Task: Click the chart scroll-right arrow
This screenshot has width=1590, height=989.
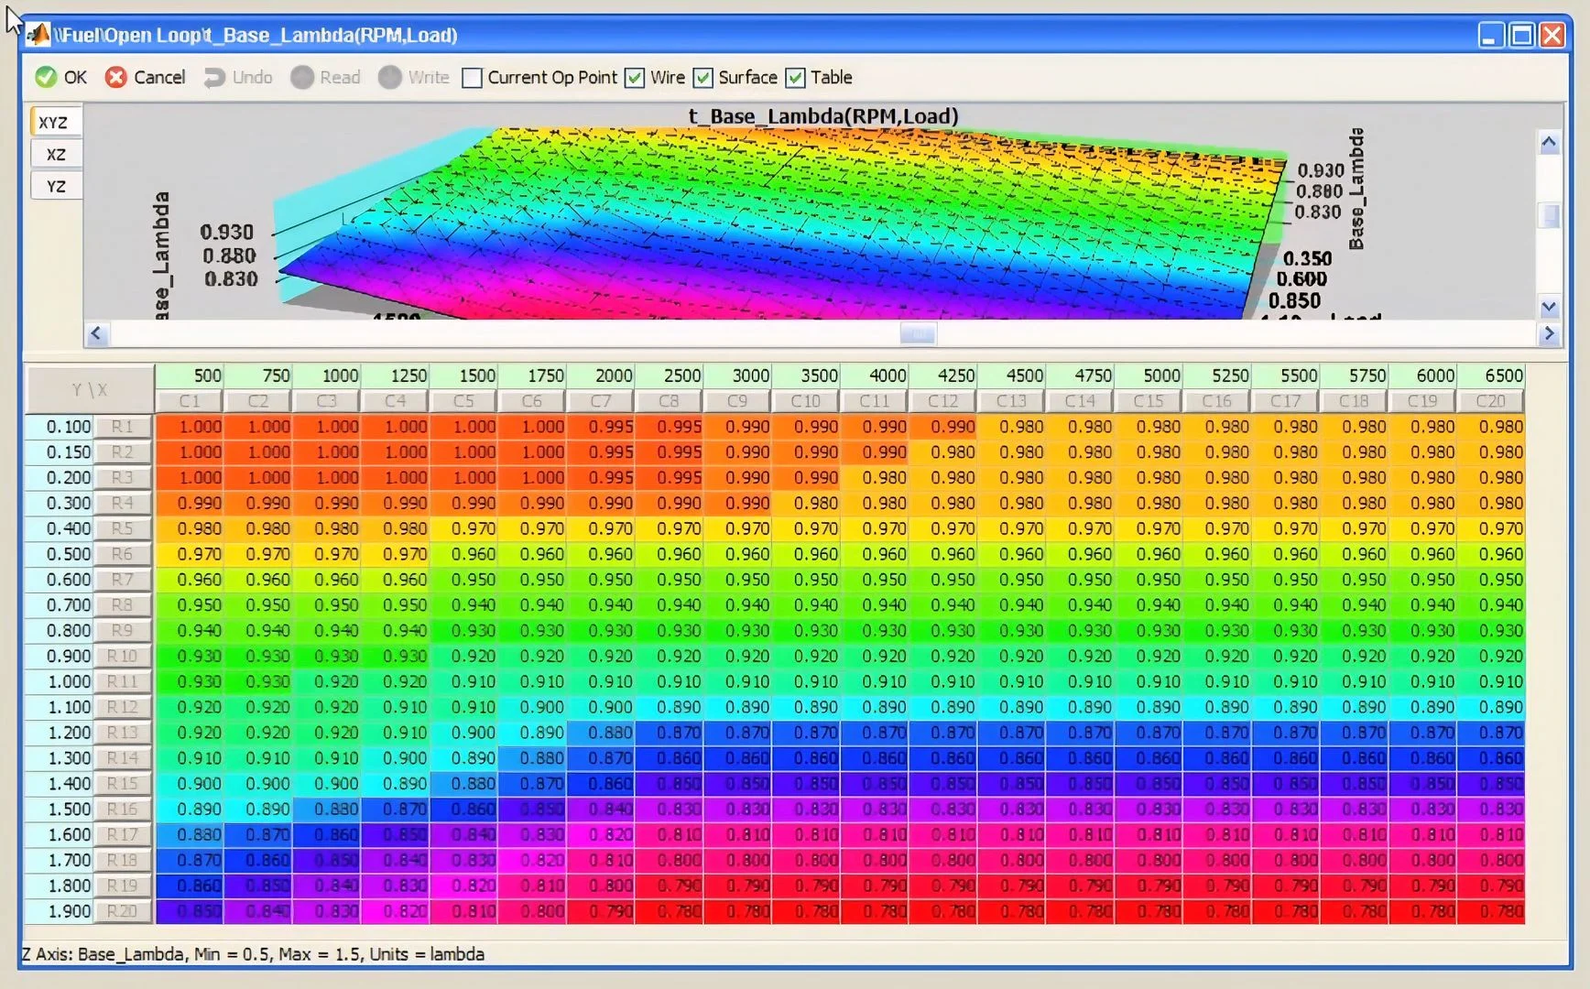Action: point(1549,334)
